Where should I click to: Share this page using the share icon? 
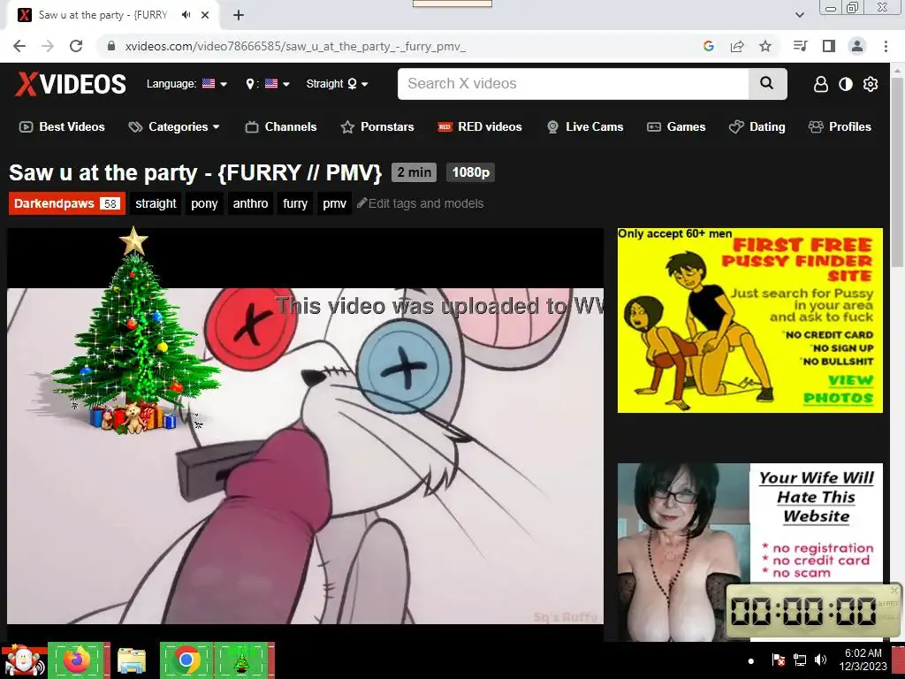click(737, 46)
